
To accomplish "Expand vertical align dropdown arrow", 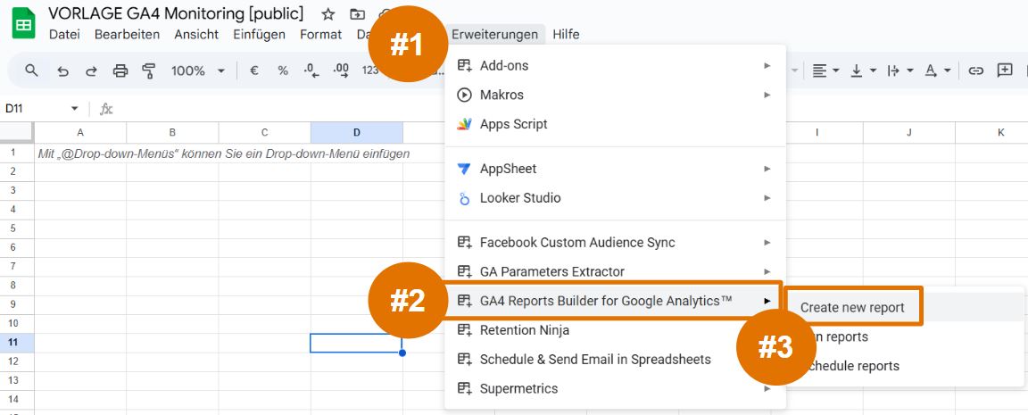I will tap(874, 71).
